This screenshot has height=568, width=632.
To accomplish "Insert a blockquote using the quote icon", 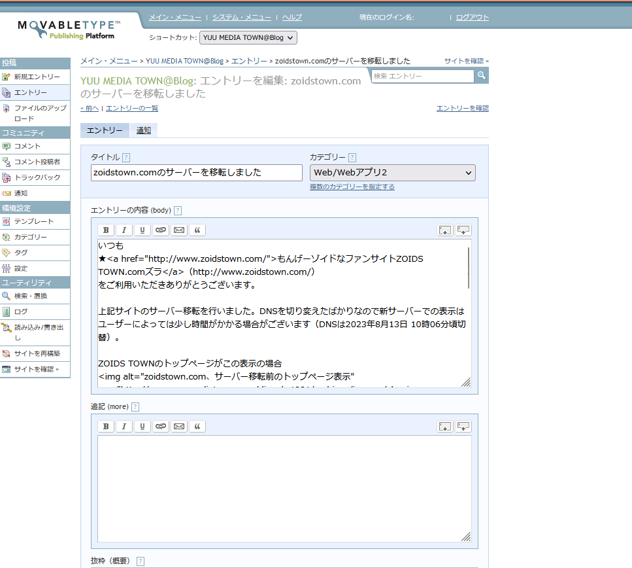I will pos(196,230).
